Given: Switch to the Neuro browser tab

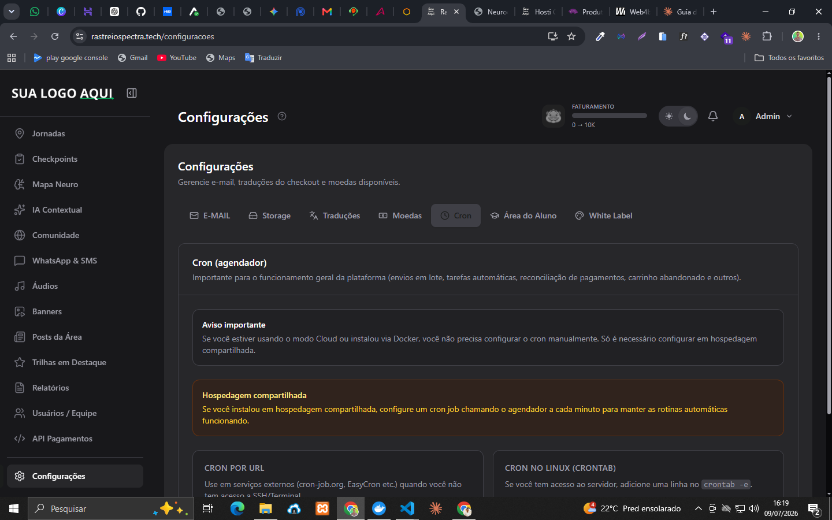Looking at the screenshot, I should click(x=491, y=12).
